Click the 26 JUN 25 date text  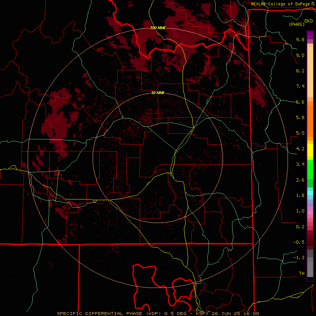225,314
